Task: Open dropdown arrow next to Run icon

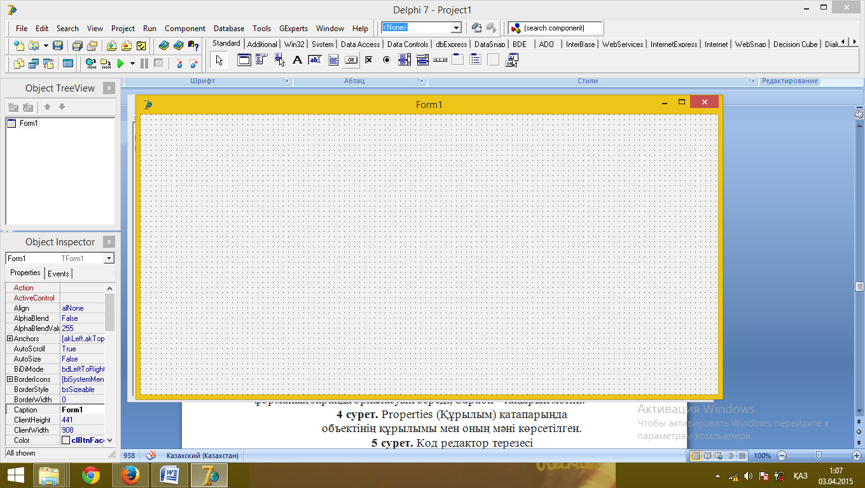Action: [x=132, y=63]
